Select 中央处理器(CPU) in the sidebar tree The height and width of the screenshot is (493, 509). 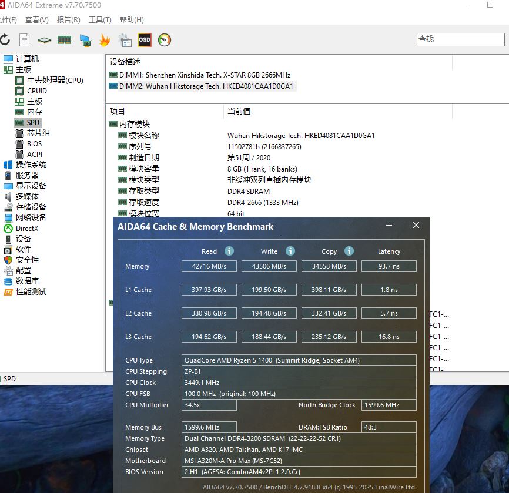tap(55, 80)
